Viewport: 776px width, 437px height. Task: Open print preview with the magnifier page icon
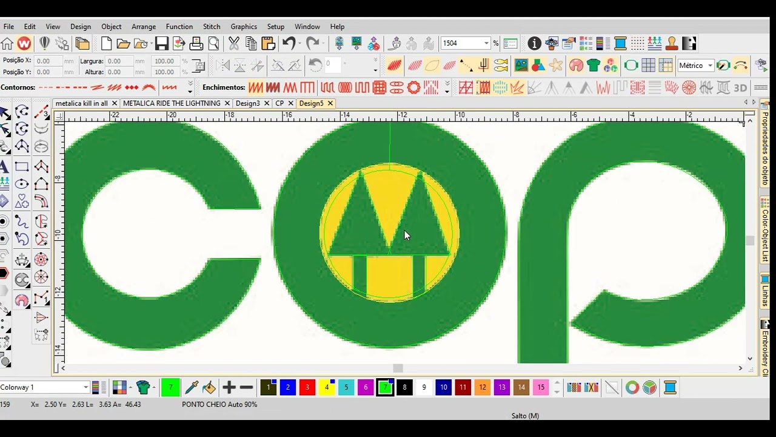[213, 43]
